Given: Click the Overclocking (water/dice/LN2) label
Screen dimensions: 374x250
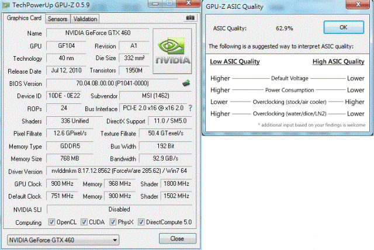Looking at the screenshot, I should (x=290, y=114).
